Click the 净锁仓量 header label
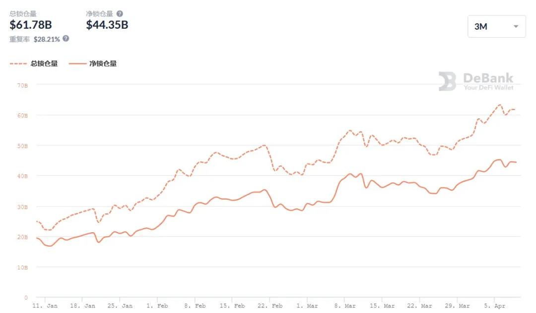Viewport: 536px width, 313px height. [x=99, y=14]
